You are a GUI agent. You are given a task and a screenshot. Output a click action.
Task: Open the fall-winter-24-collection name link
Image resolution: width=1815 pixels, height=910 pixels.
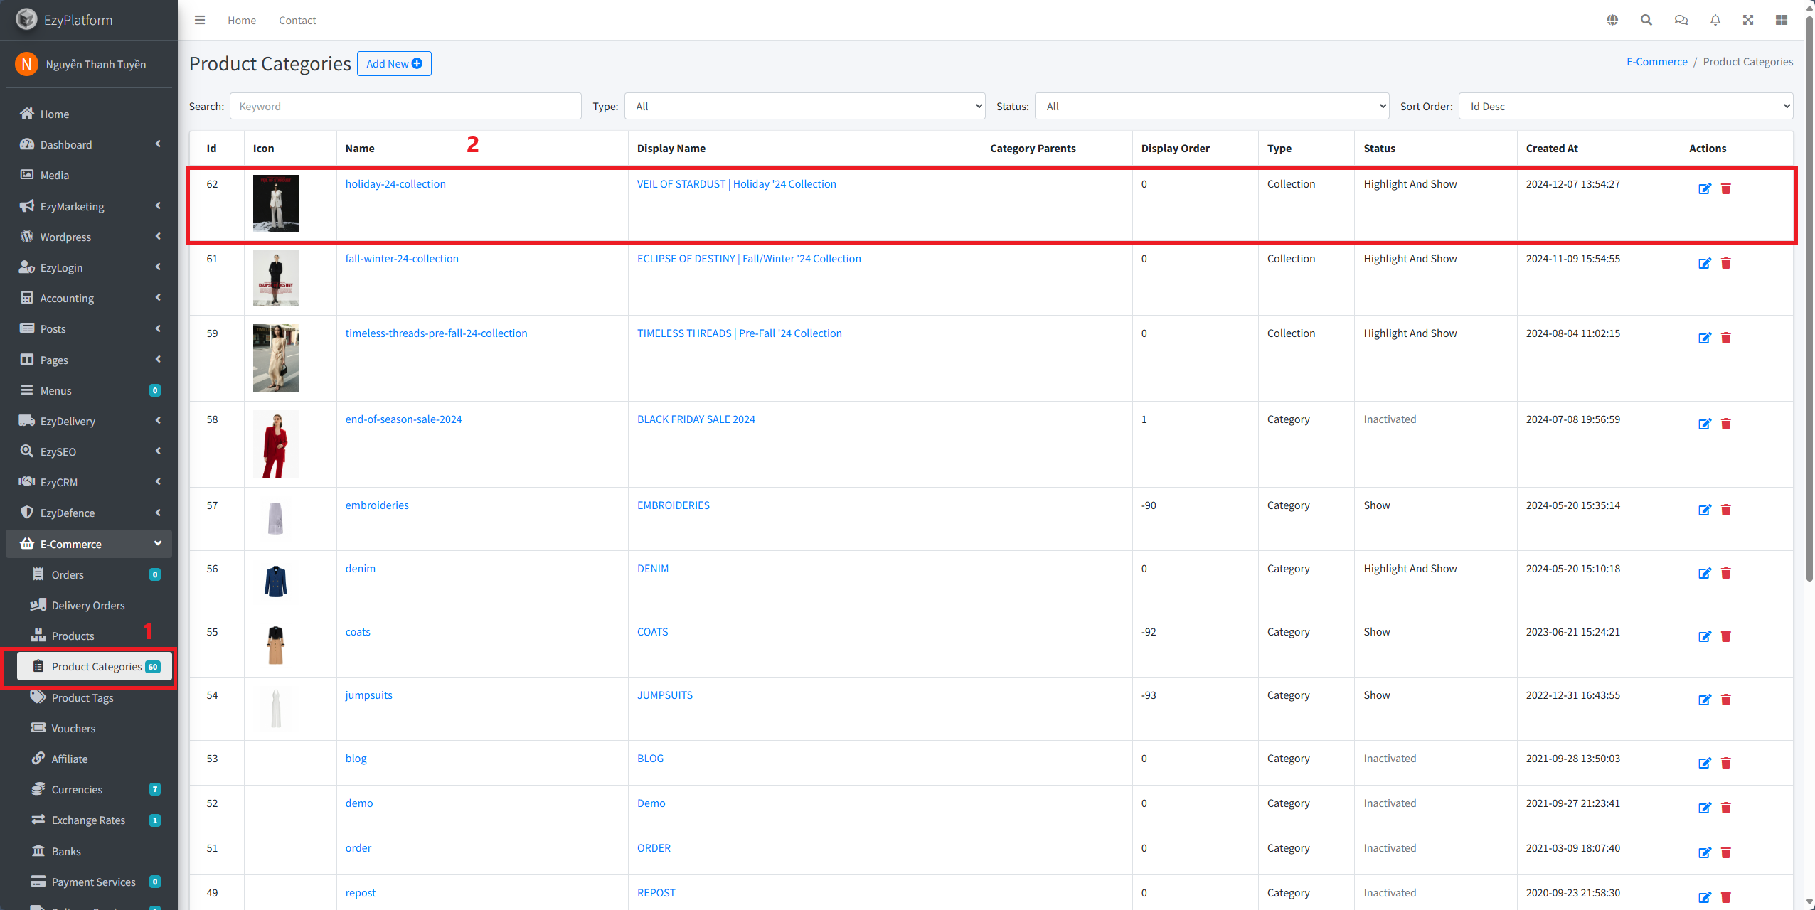pyautogui.click(x=402, y=259)
